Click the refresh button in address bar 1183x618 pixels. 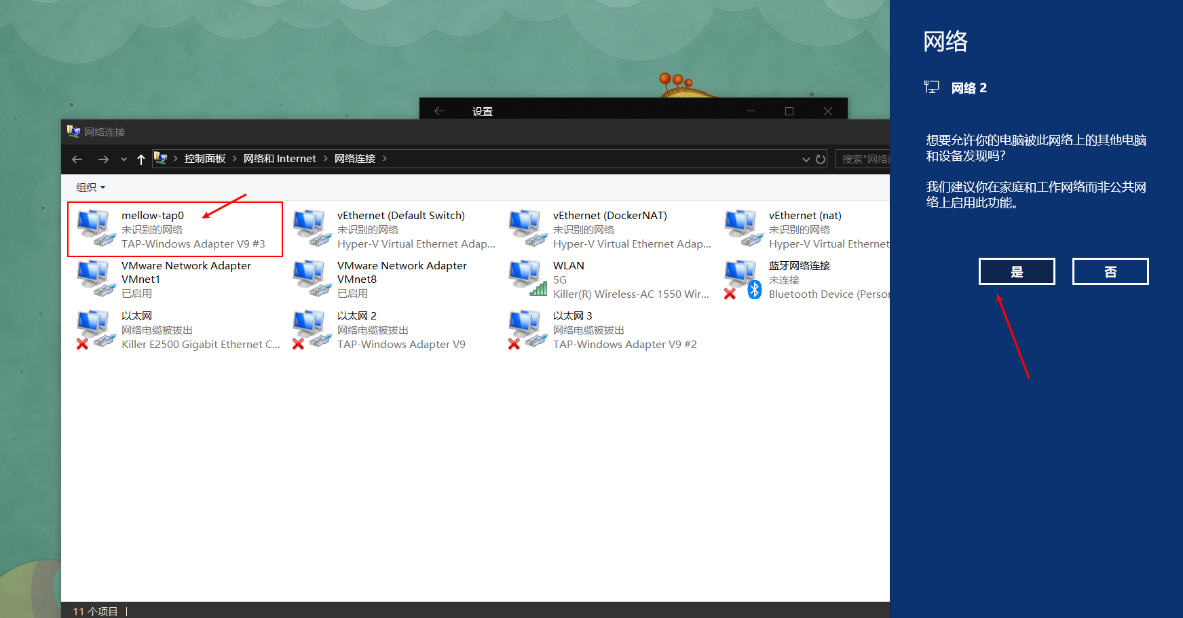pyautogui.click(x=821, y=159)
